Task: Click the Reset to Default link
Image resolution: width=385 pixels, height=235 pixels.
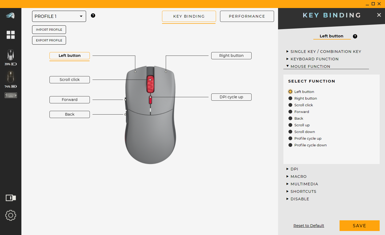Action: pyautogui.click(x=309, y=226)
